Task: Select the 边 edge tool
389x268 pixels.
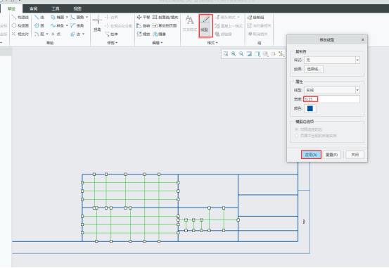Action: click(x=75, y=34)
